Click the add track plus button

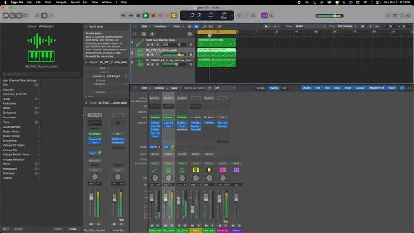click(x=135, y=34)
